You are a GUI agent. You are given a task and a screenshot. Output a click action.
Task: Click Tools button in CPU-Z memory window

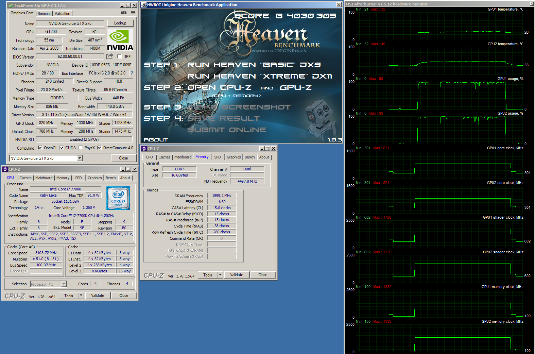pyautogui.click(x=208, y=275)
